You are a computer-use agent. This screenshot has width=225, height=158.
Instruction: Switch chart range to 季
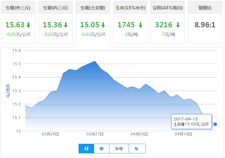[102, 149]
